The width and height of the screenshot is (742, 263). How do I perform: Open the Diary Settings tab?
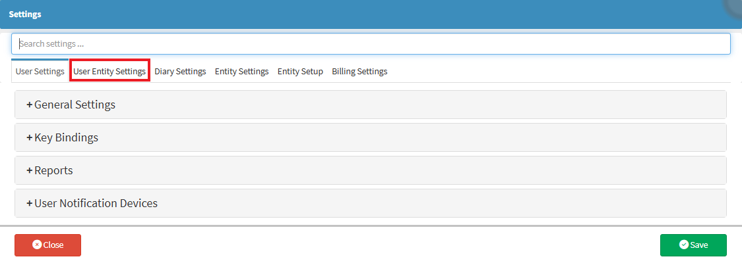pyautogui.click(x=180, y=72)
